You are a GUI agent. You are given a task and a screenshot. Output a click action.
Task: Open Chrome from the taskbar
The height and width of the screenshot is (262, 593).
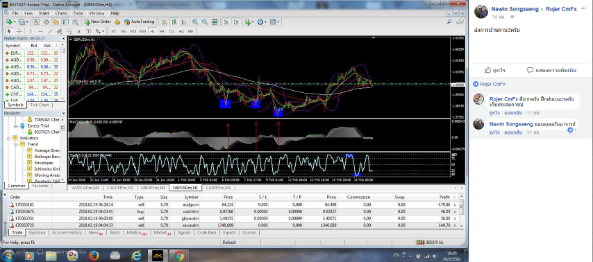click(x=179, y=256)
